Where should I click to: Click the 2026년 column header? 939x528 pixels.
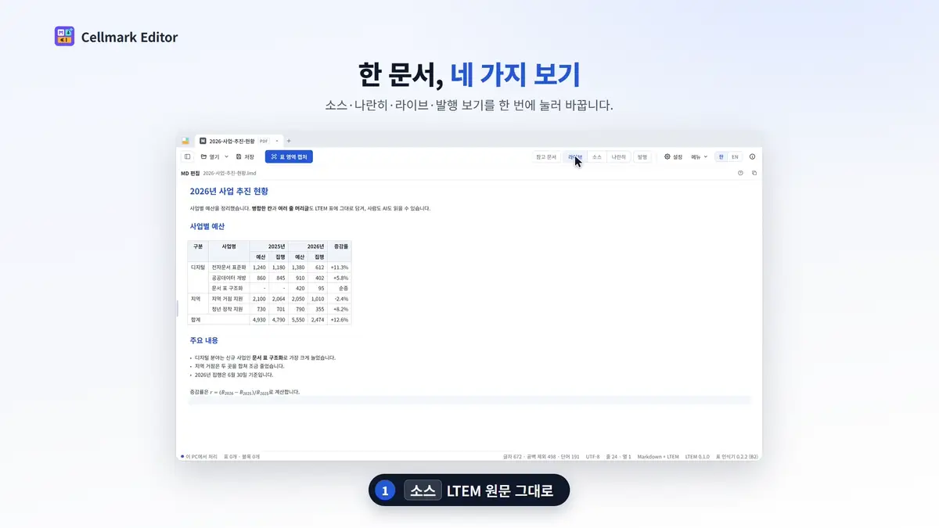(x=308, y=246)
